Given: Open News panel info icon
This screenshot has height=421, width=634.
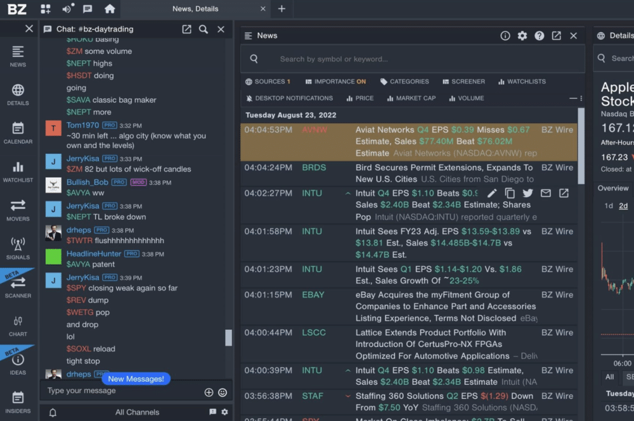Looking at the screenshot, I should [x=505, y=35].
